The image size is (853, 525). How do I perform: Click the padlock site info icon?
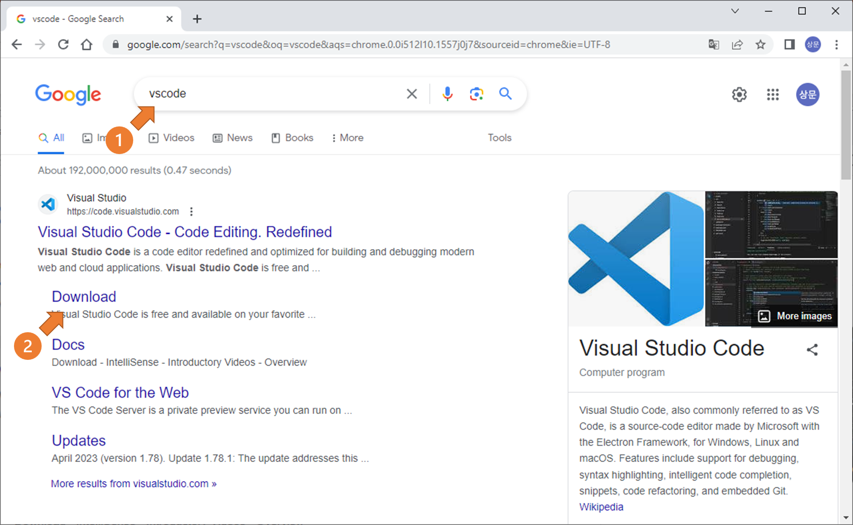coord(115,45)
